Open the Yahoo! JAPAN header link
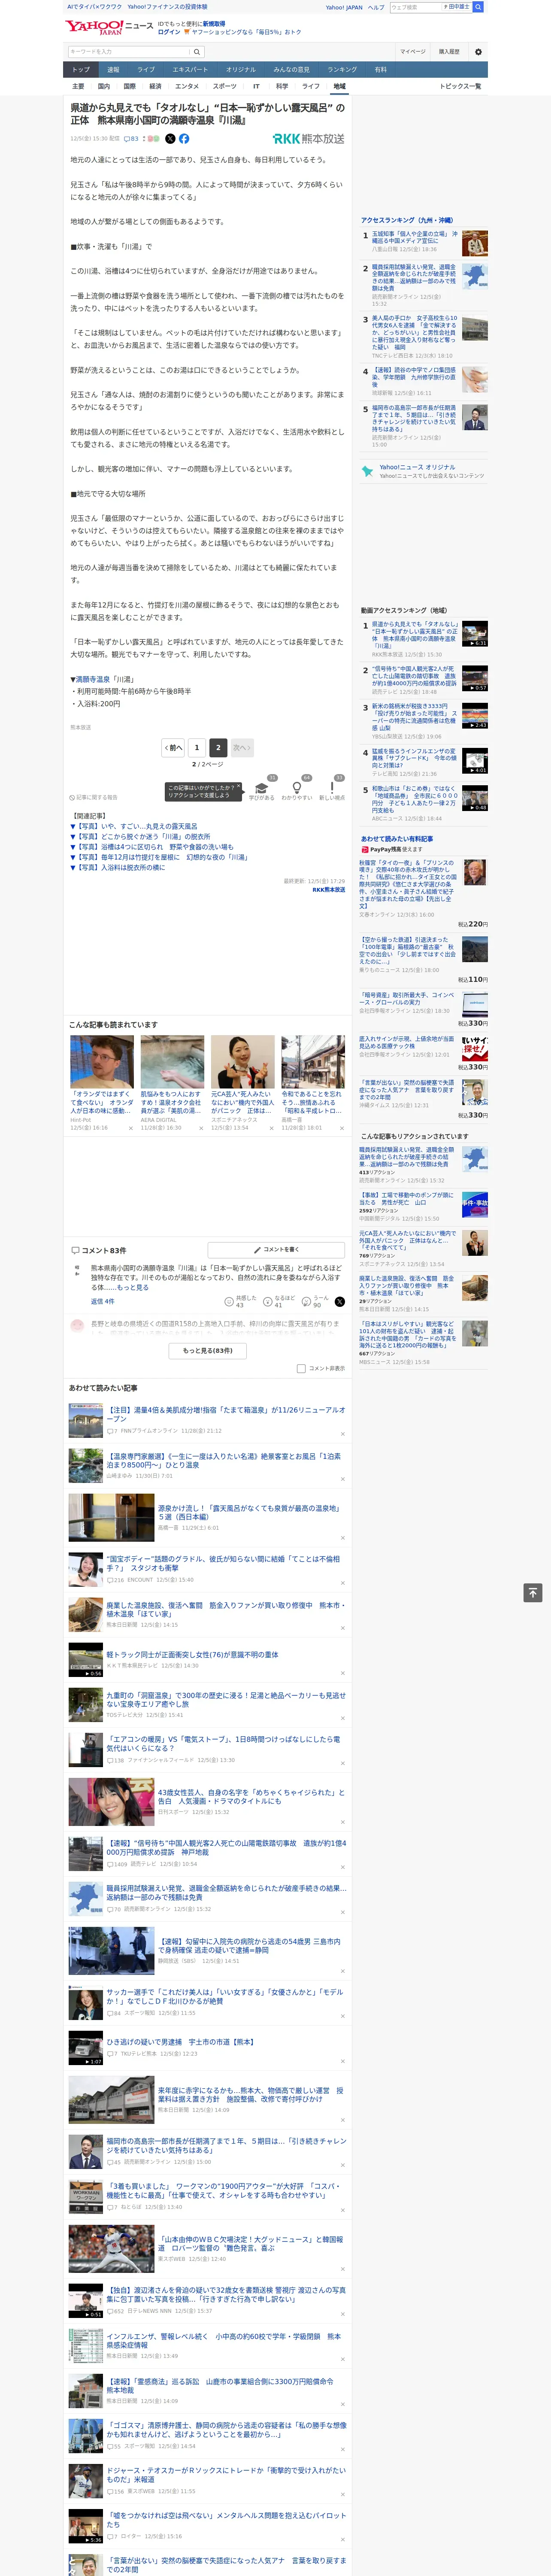This screenshot has width=551, height=2576. pos(344,7)
